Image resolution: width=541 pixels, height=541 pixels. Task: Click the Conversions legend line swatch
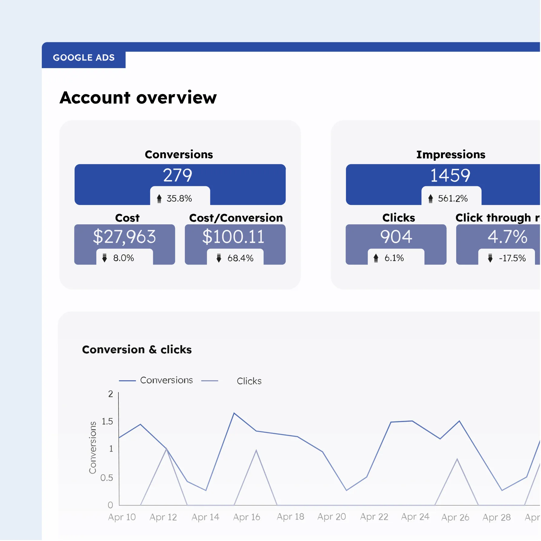127,381
